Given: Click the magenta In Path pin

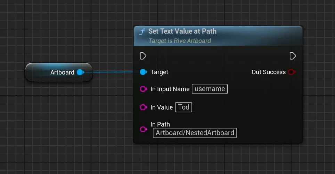Looking at the screenshot, I should pyautogui.click(x=144, y=129).
